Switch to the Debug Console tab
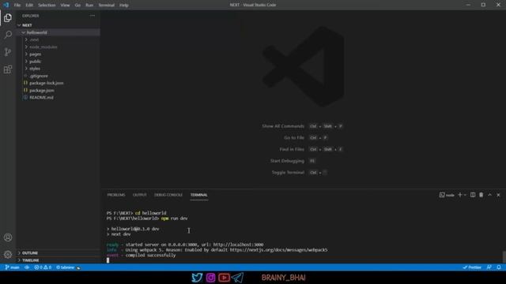 (168, 195)
